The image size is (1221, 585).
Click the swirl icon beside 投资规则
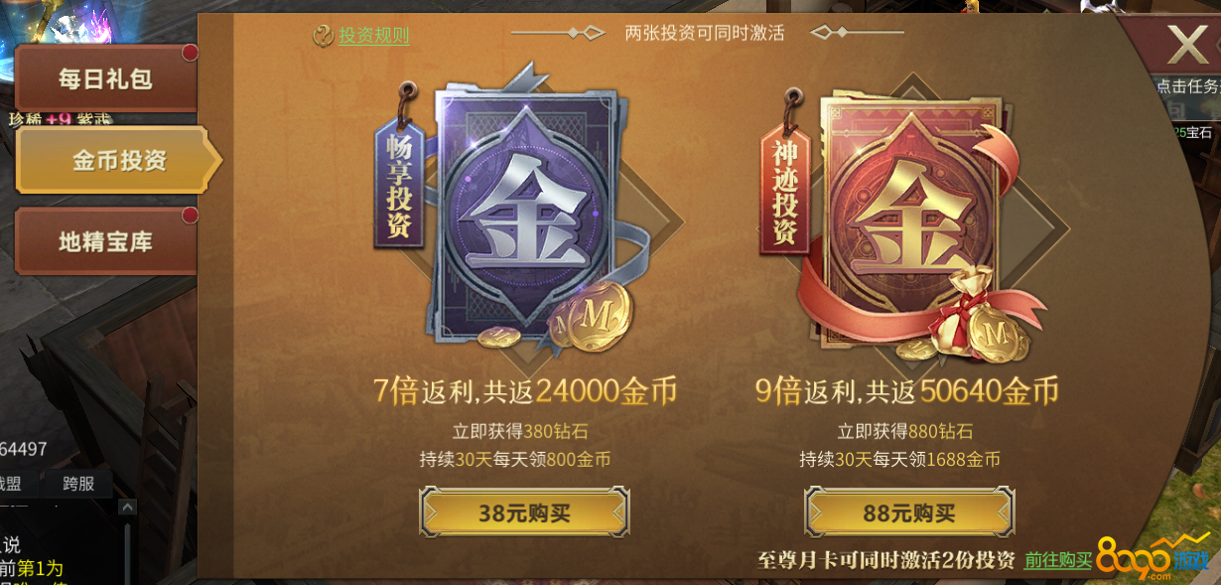point(323,36)
